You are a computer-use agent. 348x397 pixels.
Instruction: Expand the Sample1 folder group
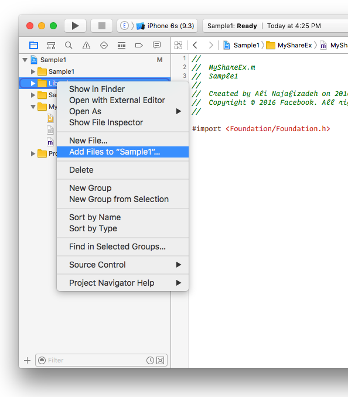33,71
